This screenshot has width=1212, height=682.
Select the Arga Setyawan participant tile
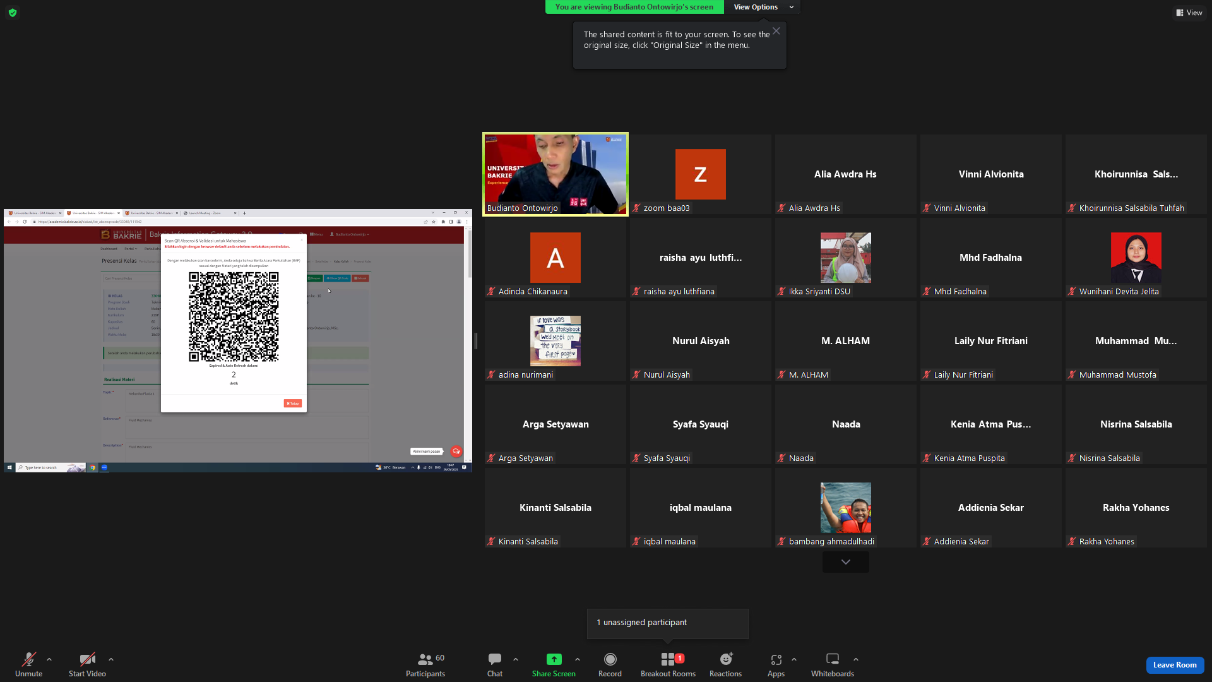555,424
